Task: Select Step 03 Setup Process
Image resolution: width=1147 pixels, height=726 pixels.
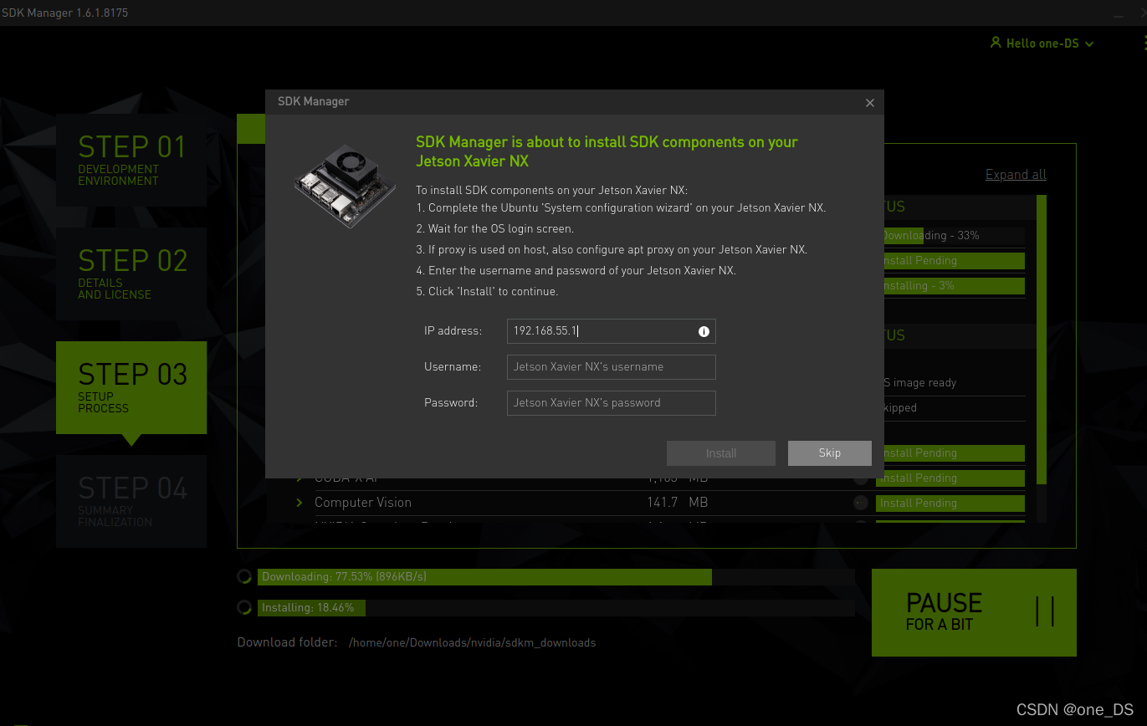Action: coord(131,387)
